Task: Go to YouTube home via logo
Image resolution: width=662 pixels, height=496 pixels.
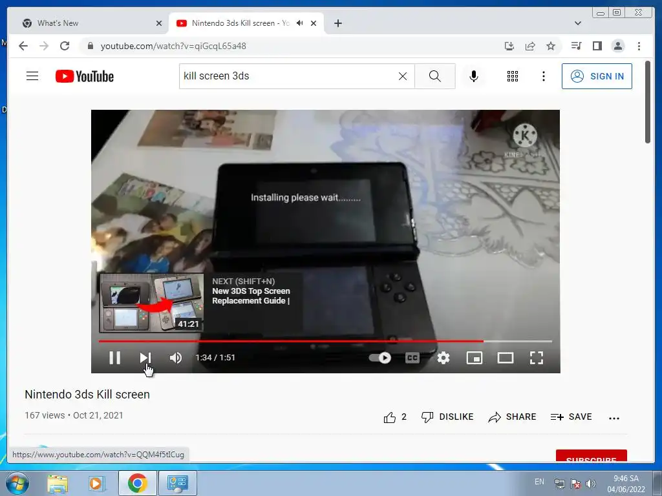Action: pyautogui.click(x=85, y=76)
